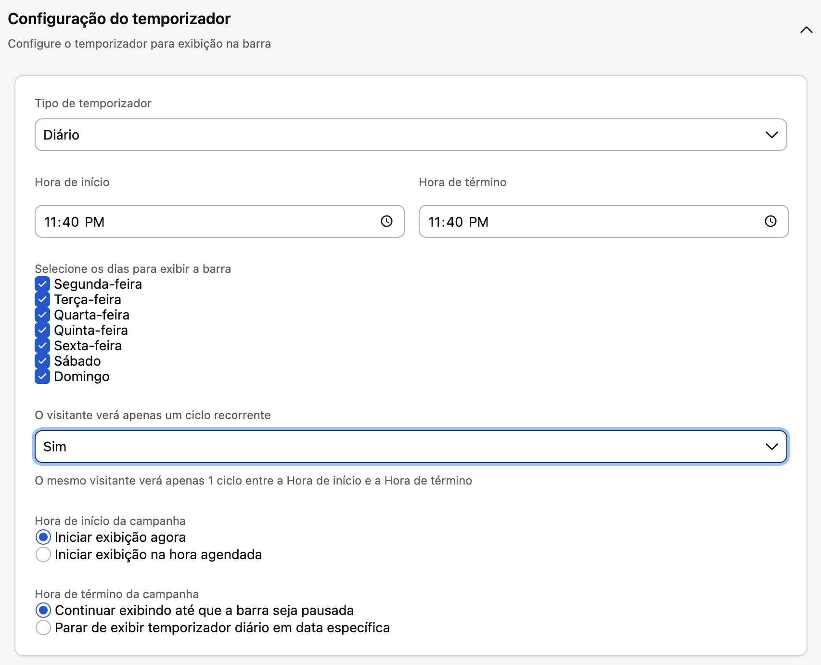The height and width of the screenshot is (665, 821).
Task: Select Iniciar exibição na hora agendada
Action: tap(43, 554)
